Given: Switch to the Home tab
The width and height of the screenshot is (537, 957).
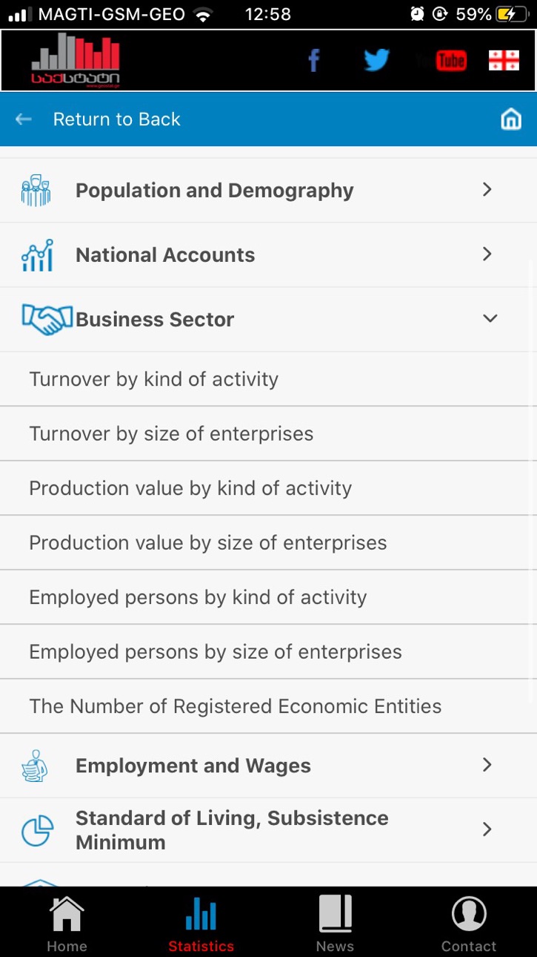Looking at the screenshot, I should [x=67, y=924].
